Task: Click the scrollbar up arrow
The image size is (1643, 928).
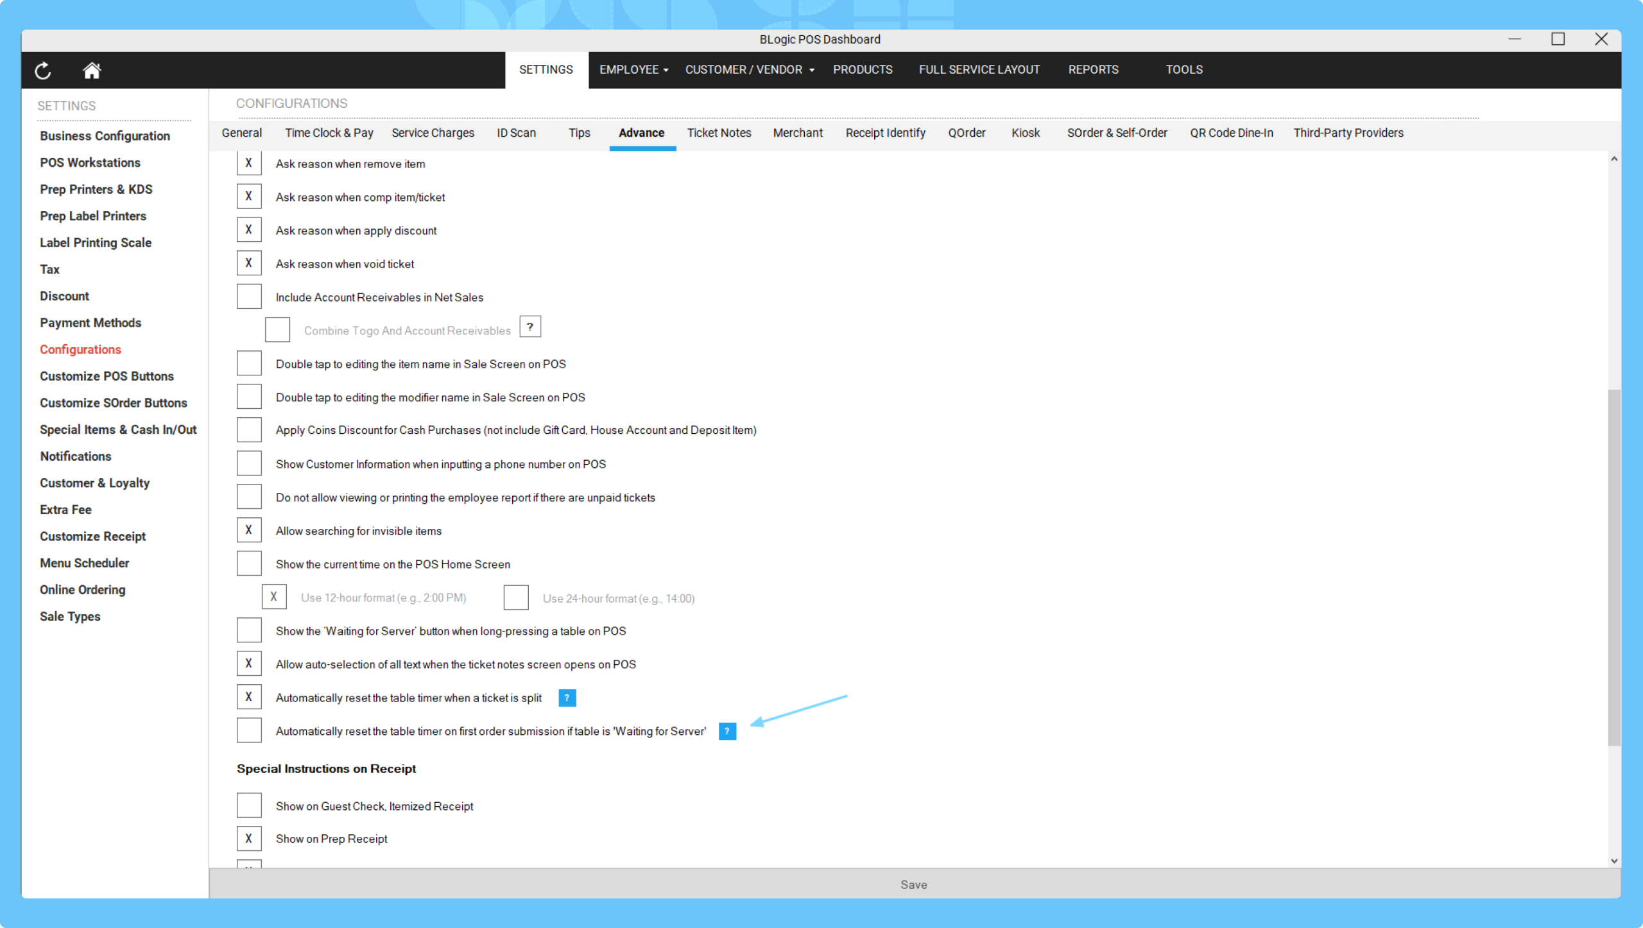Action: pos(1614,159)
